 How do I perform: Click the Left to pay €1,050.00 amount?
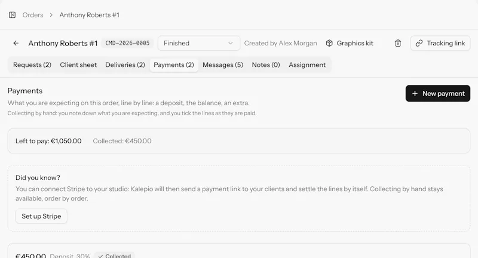pos(48,141)
